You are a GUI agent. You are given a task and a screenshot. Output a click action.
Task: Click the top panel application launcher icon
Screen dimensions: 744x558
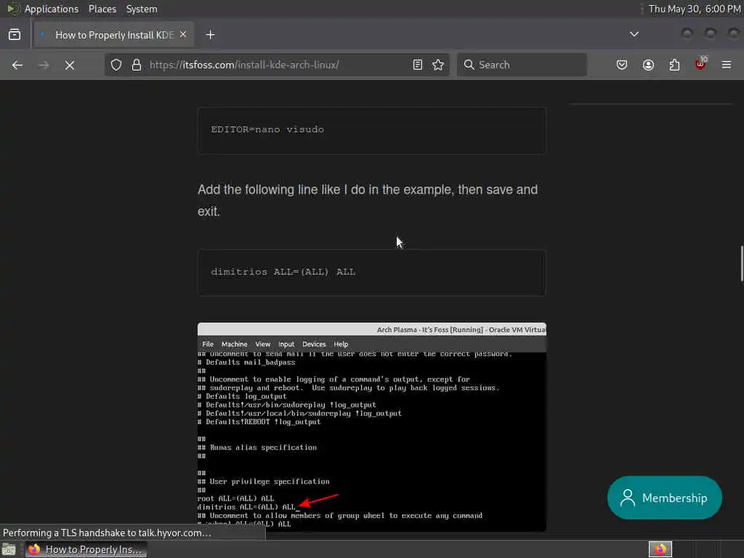coord(13,9)
